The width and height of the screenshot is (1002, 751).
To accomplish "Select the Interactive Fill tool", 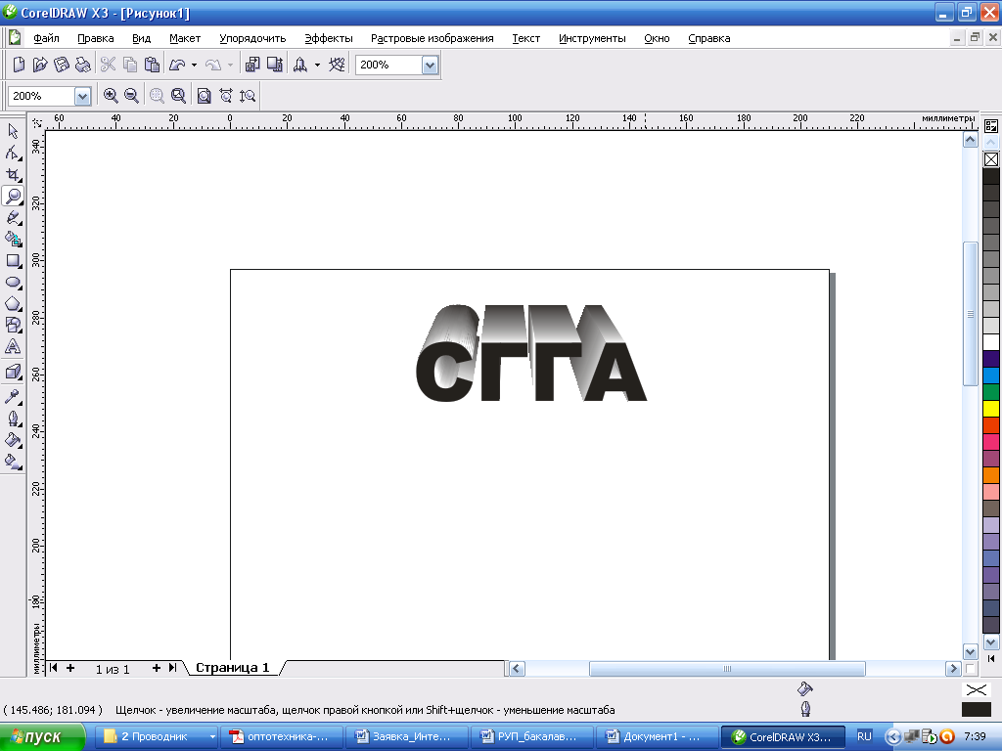I will (x=13, y=462).
